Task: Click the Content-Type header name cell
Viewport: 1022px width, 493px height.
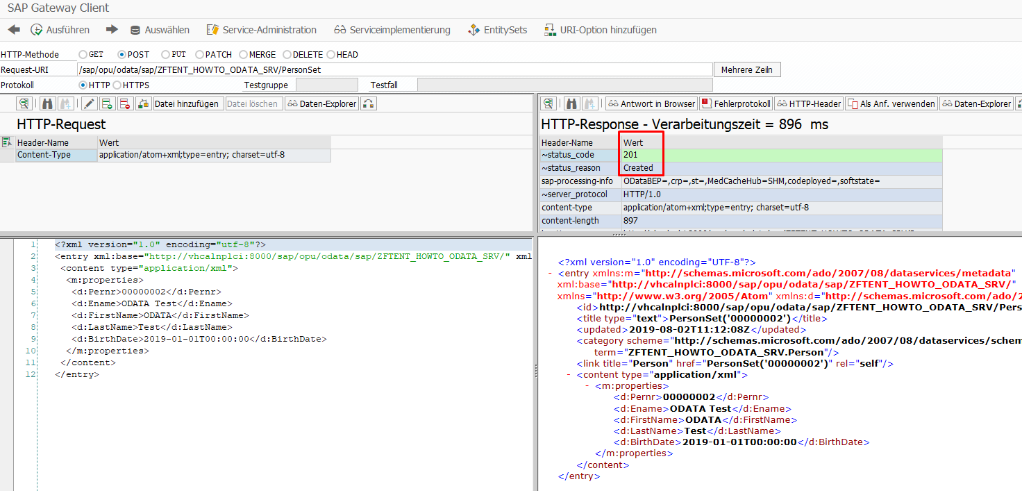Action: [56, 155]
